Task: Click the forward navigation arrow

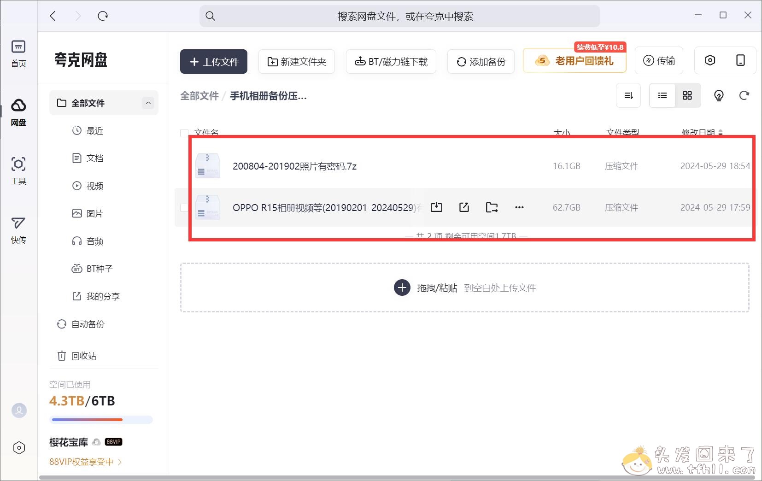Action: (x=78, y=16)
